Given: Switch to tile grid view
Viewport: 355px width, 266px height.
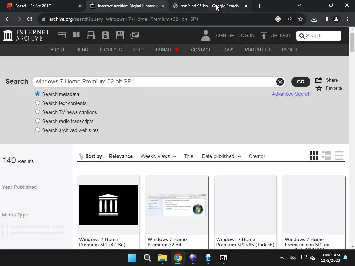Looking at the screenshot, I should coord(314,156).
